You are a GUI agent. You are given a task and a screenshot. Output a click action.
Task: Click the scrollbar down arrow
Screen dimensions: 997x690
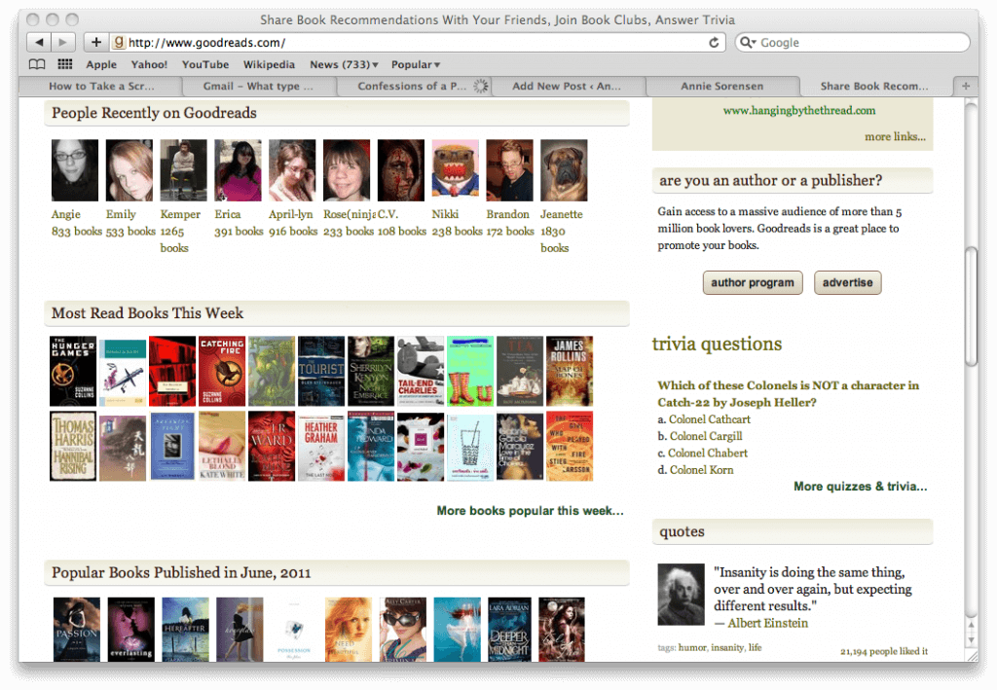click(971, 638)
